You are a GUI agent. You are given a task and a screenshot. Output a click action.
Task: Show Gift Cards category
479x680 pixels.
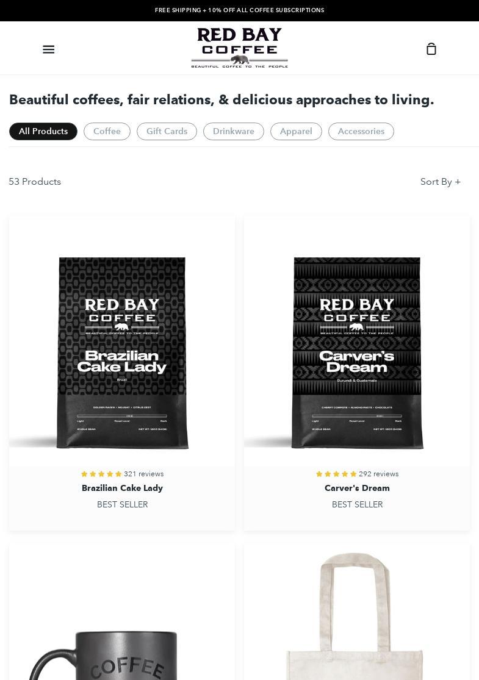(167, 131)
